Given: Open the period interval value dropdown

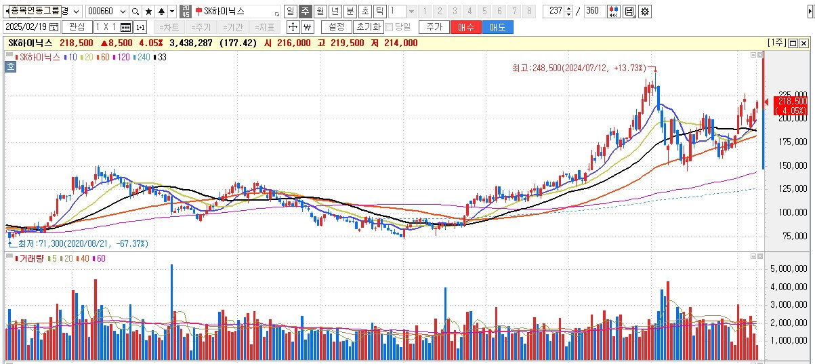Looking at the screenshot, I should point(411,12).
